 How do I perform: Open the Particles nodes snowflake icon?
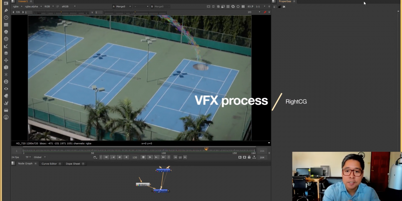tap(6, 74)
